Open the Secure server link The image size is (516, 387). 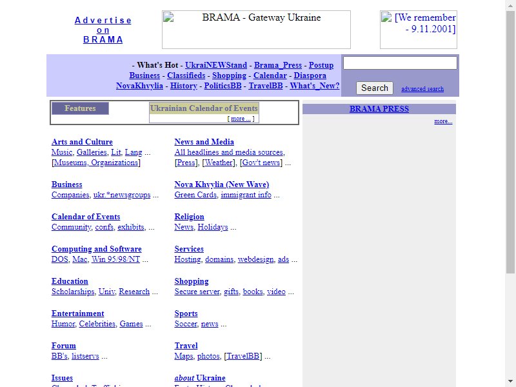[x=197, y=292]
